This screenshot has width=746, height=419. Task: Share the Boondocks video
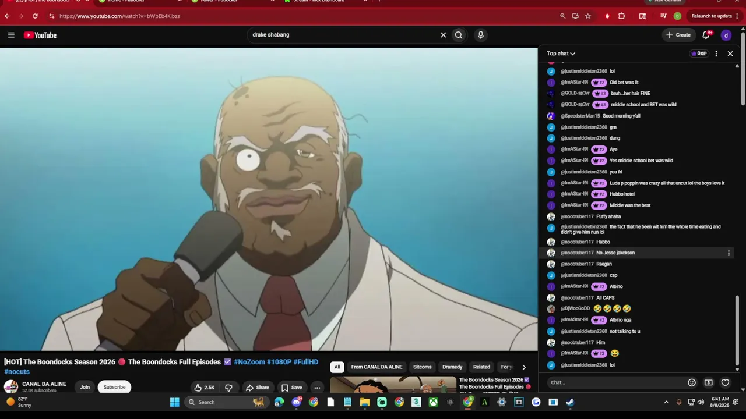257,388
